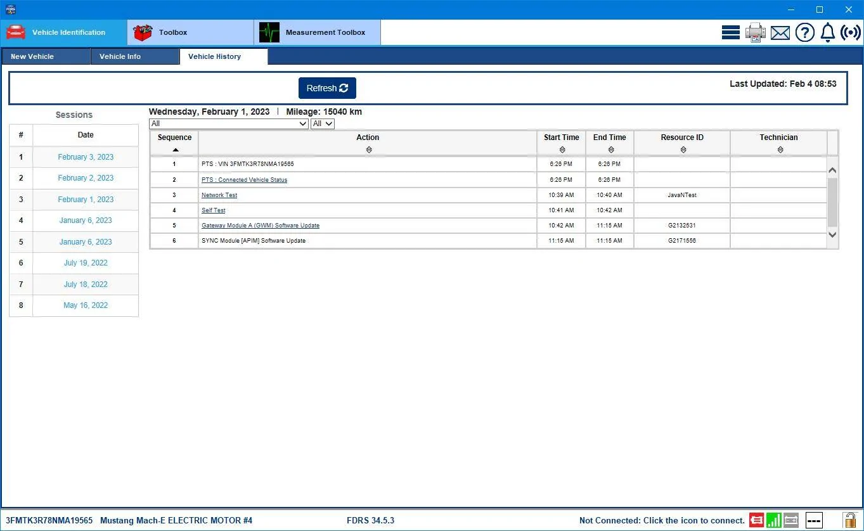Click the padlock icon in the status bar
The height and width of the screenshot is (531, 864).
[849, 520]
